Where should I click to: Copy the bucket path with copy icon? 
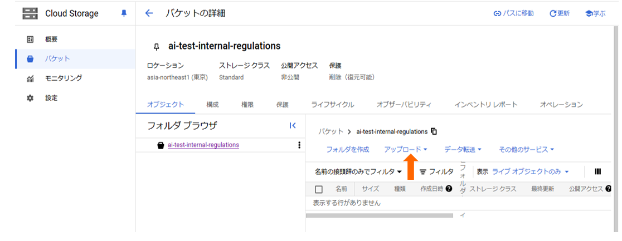[x=434, y=131]
